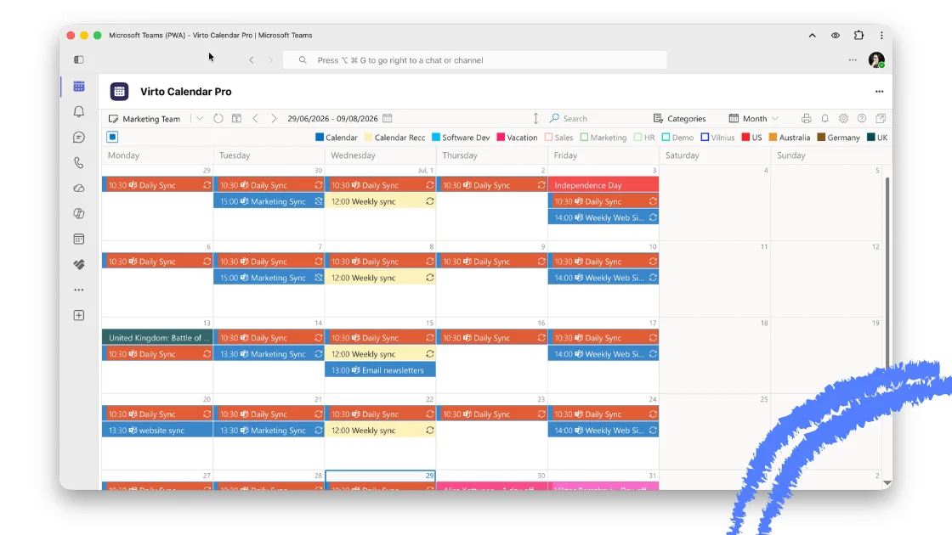Open the Independence Day event

pyautogui.click(x=603, y=185)
